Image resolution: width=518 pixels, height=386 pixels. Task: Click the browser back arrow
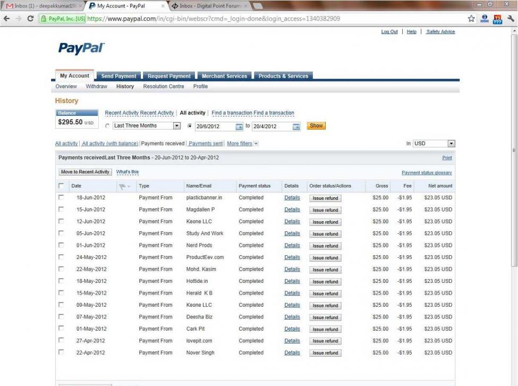click(x=6, y=19)
